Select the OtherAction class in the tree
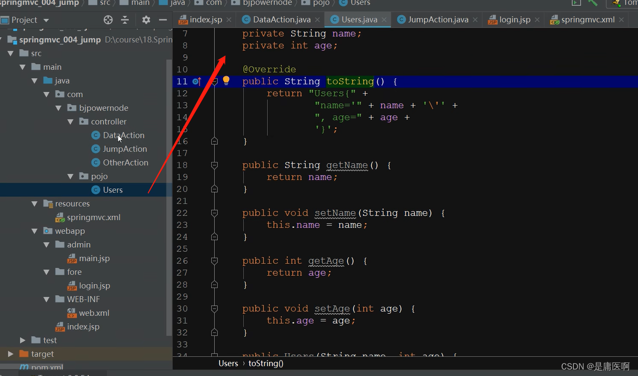 pos(125,162)
